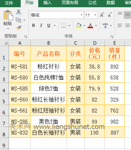
Task: Apply yellow fill color bucket
Action: [x=79, y=25]
